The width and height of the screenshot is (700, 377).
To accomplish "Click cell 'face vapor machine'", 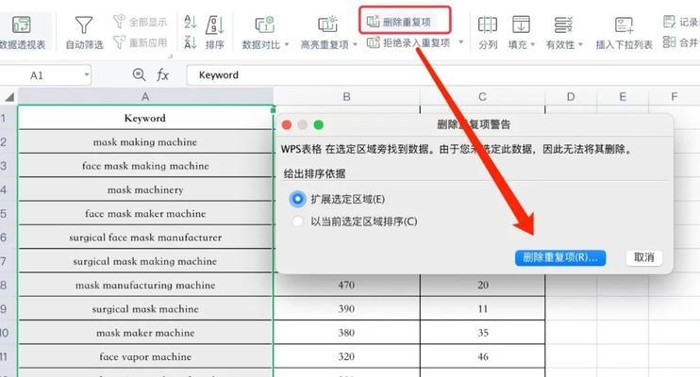I will tap(145, 356).
